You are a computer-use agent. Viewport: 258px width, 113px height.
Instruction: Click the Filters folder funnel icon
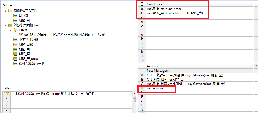click(x=16, y=30)
